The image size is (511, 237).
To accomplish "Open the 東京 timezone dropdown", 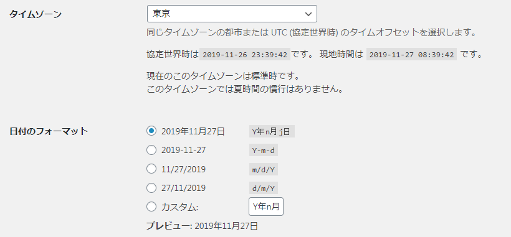I will [x=232, y=14].
